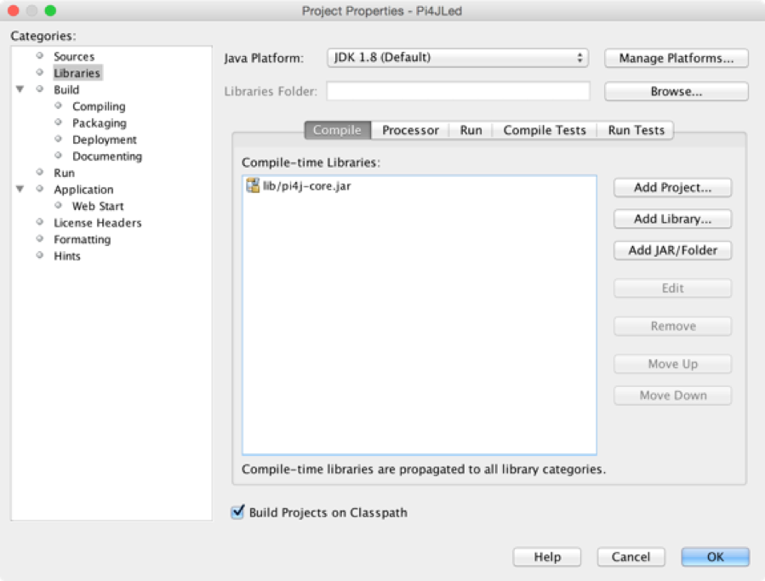Select the Build category
Image resolution: width=765 pixels, height=581 pixels.
click(66, 90)
